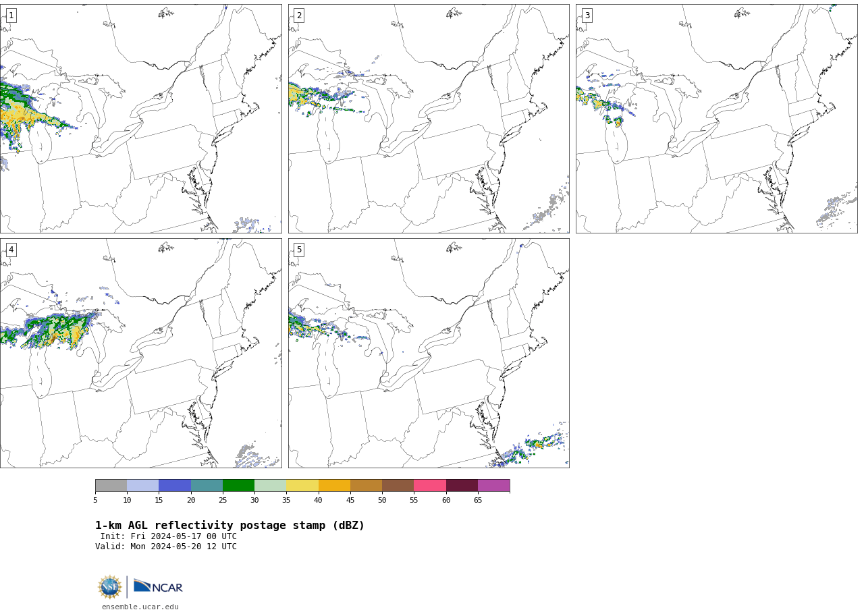The height and width of the screenshot is (614, 864).
Task: Click the panel number 3 label
Action: [x=587, y=16]
